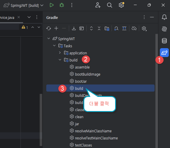
Task: Open Code With Me add-user icon
Action: point(98,5)
